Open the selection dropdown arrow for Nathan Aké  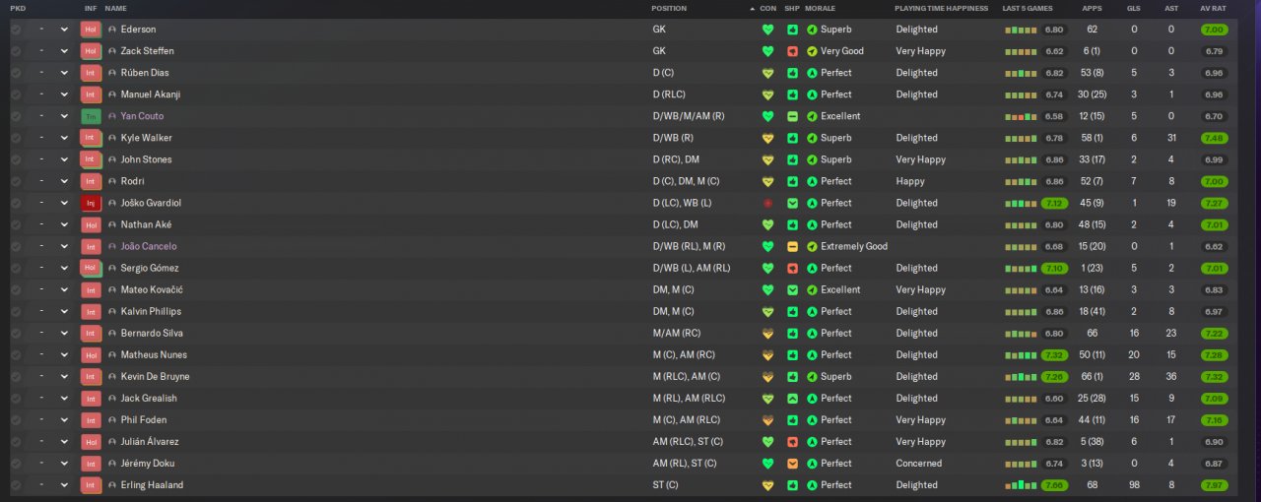point(65,224)
